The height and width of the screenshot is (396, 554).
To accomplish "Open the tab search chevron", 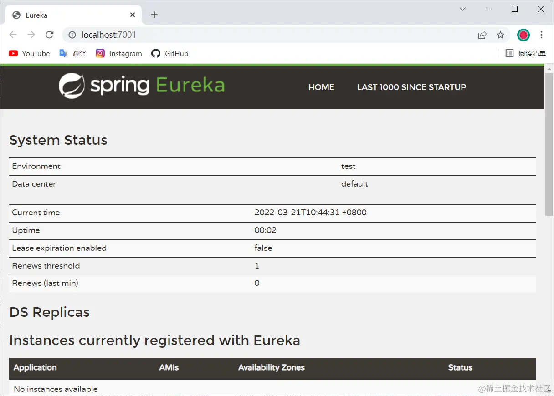I will [462, 9].
